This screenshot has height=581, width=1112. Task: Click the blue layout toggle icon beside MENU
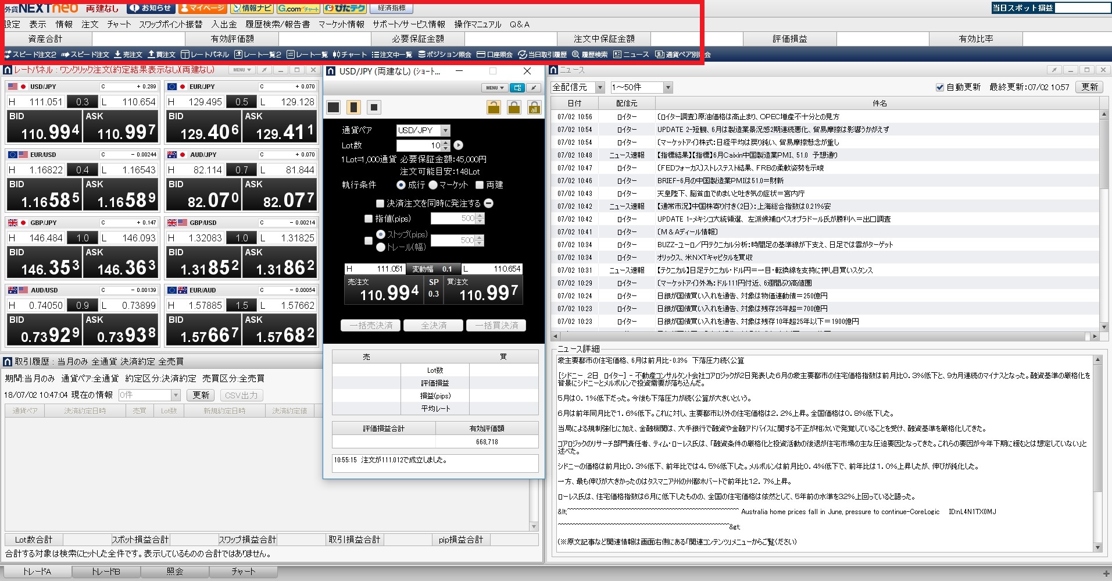click(517, 88)
